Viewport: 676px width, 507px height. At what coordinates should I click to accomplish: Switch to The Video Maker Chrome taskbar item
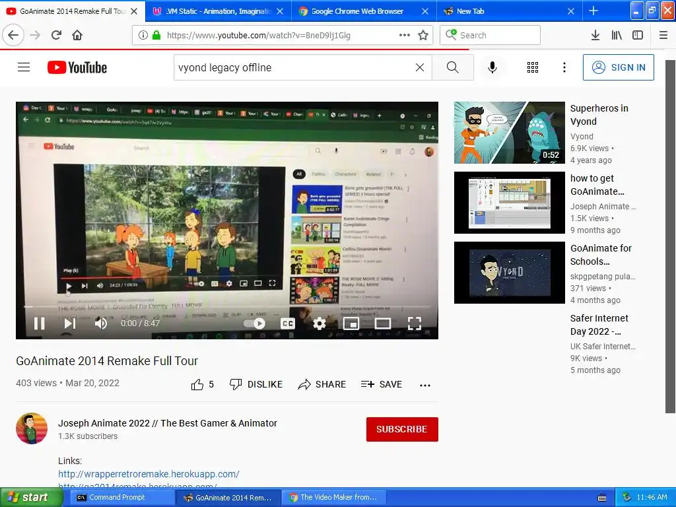(x=334, y=497)
